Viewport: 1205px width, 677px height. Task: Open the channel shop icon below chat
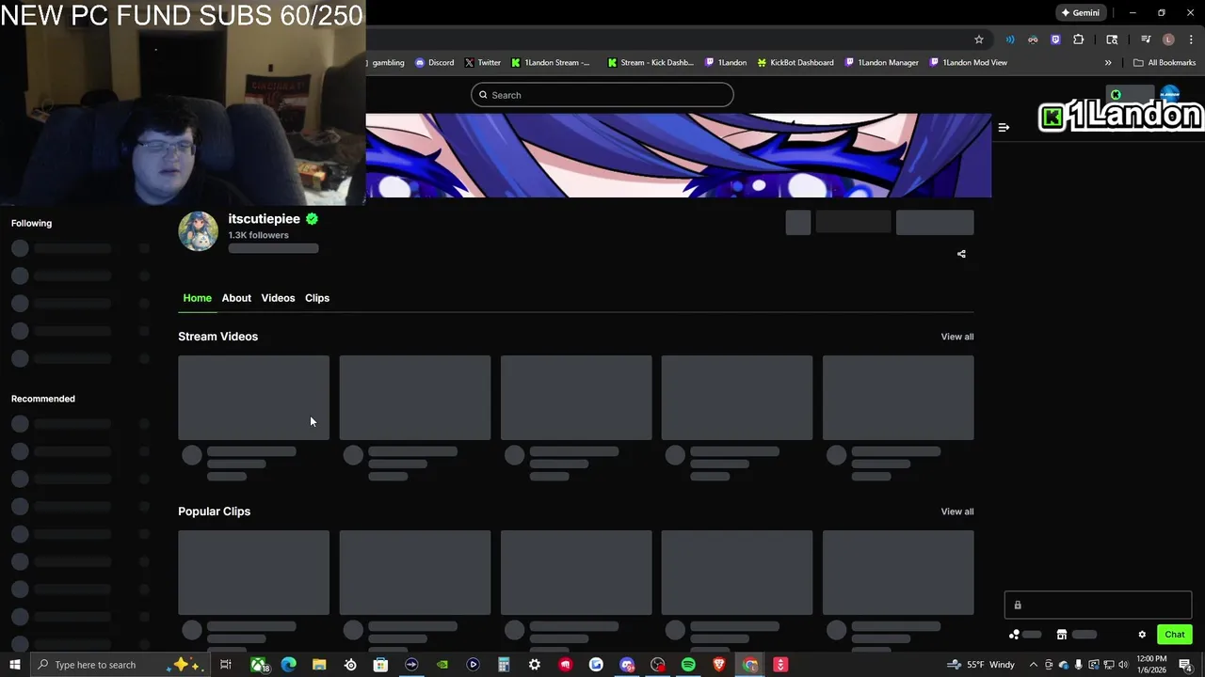[x=1061, y=635]
